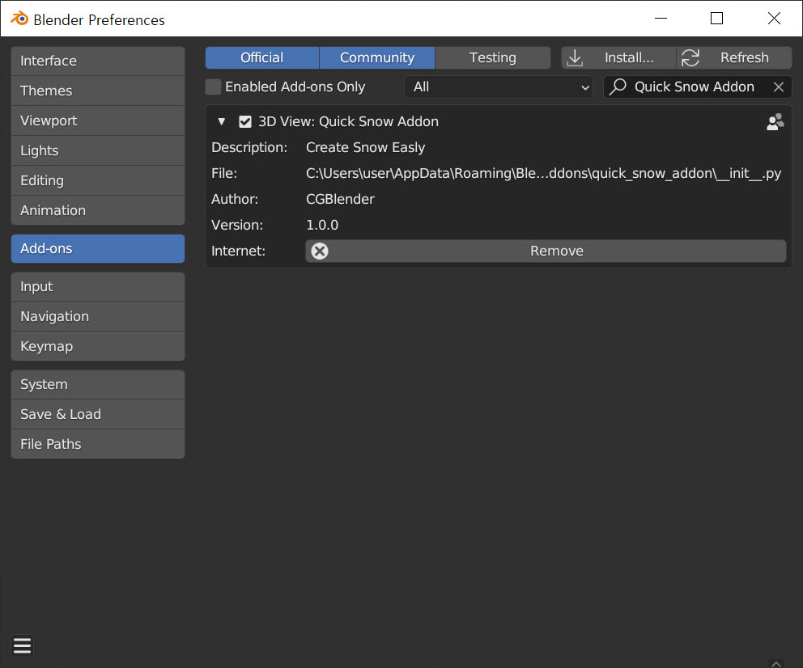Open System preferences section

(98, 385)
